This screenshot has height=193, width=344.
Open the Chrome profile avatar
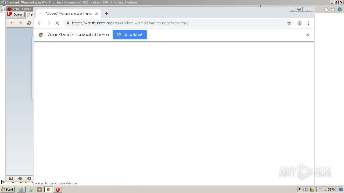click(299, 23)
